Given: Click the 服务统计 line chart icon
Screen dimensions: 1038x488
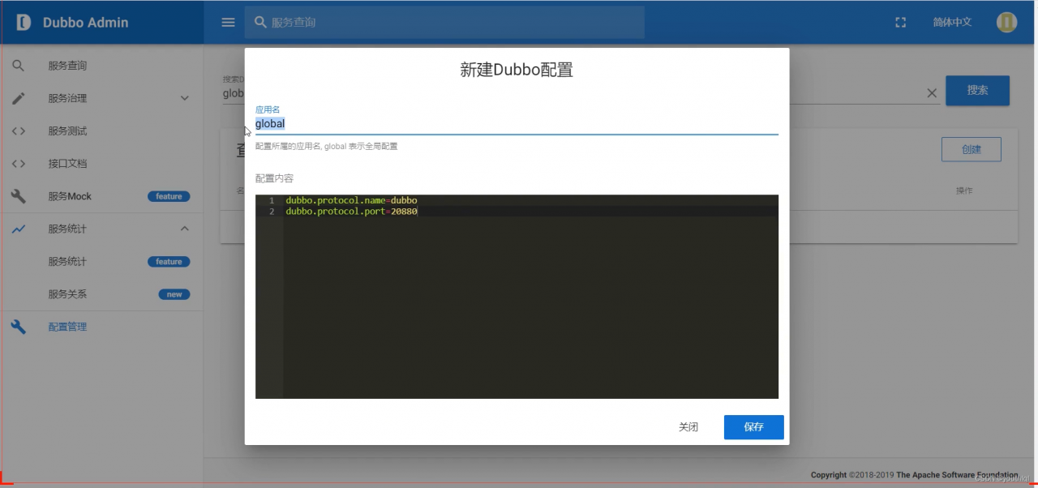Looking at the screenshot, I should [x=18, y=229].
